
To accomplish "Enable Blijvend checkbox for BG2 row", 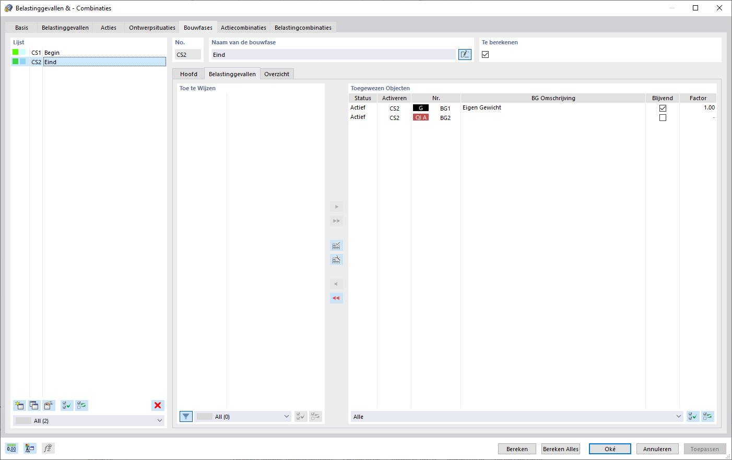I will click(663, 118).
